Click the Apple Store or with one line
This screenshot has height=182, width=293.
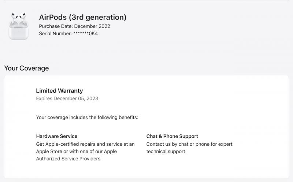[77, 151]
